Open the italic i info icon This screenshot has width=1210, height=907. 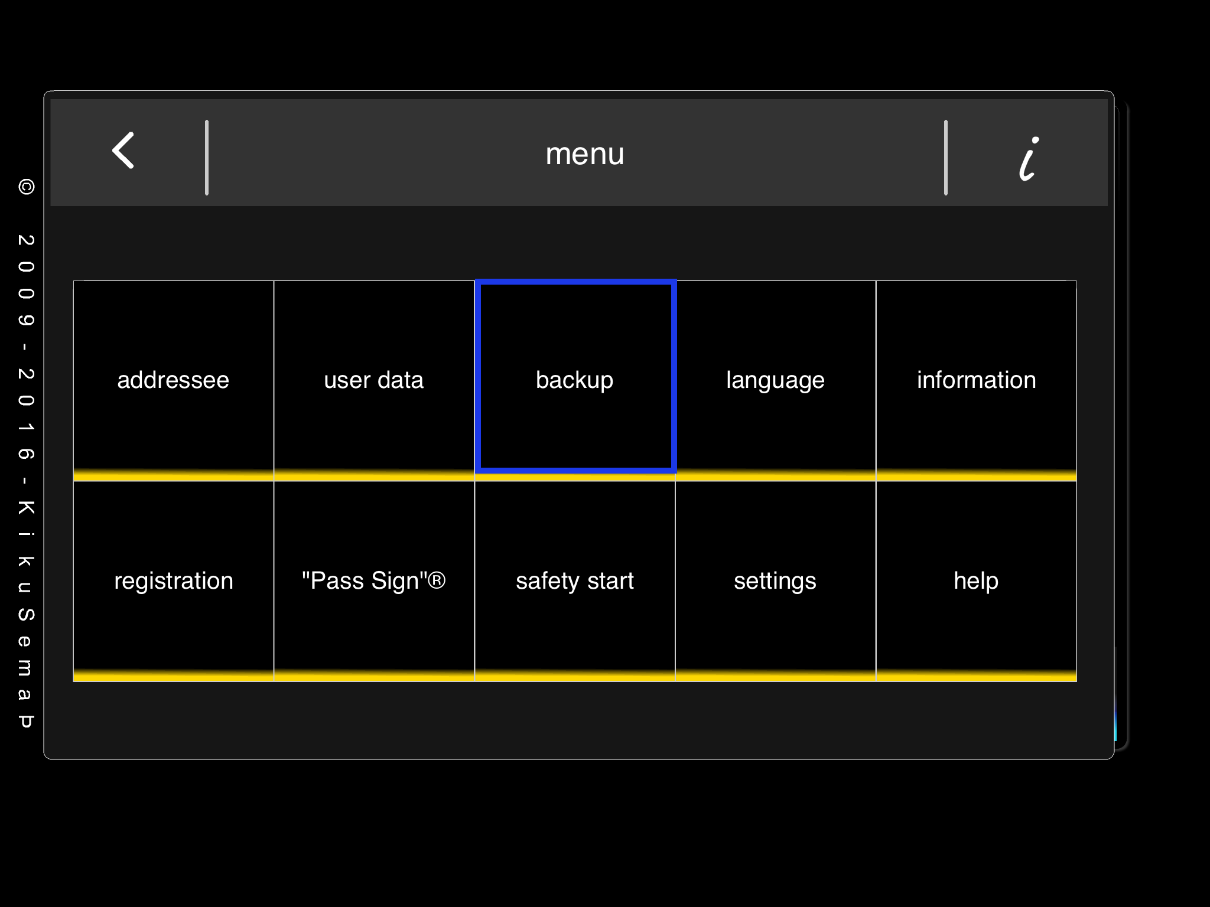[1029, 158]
